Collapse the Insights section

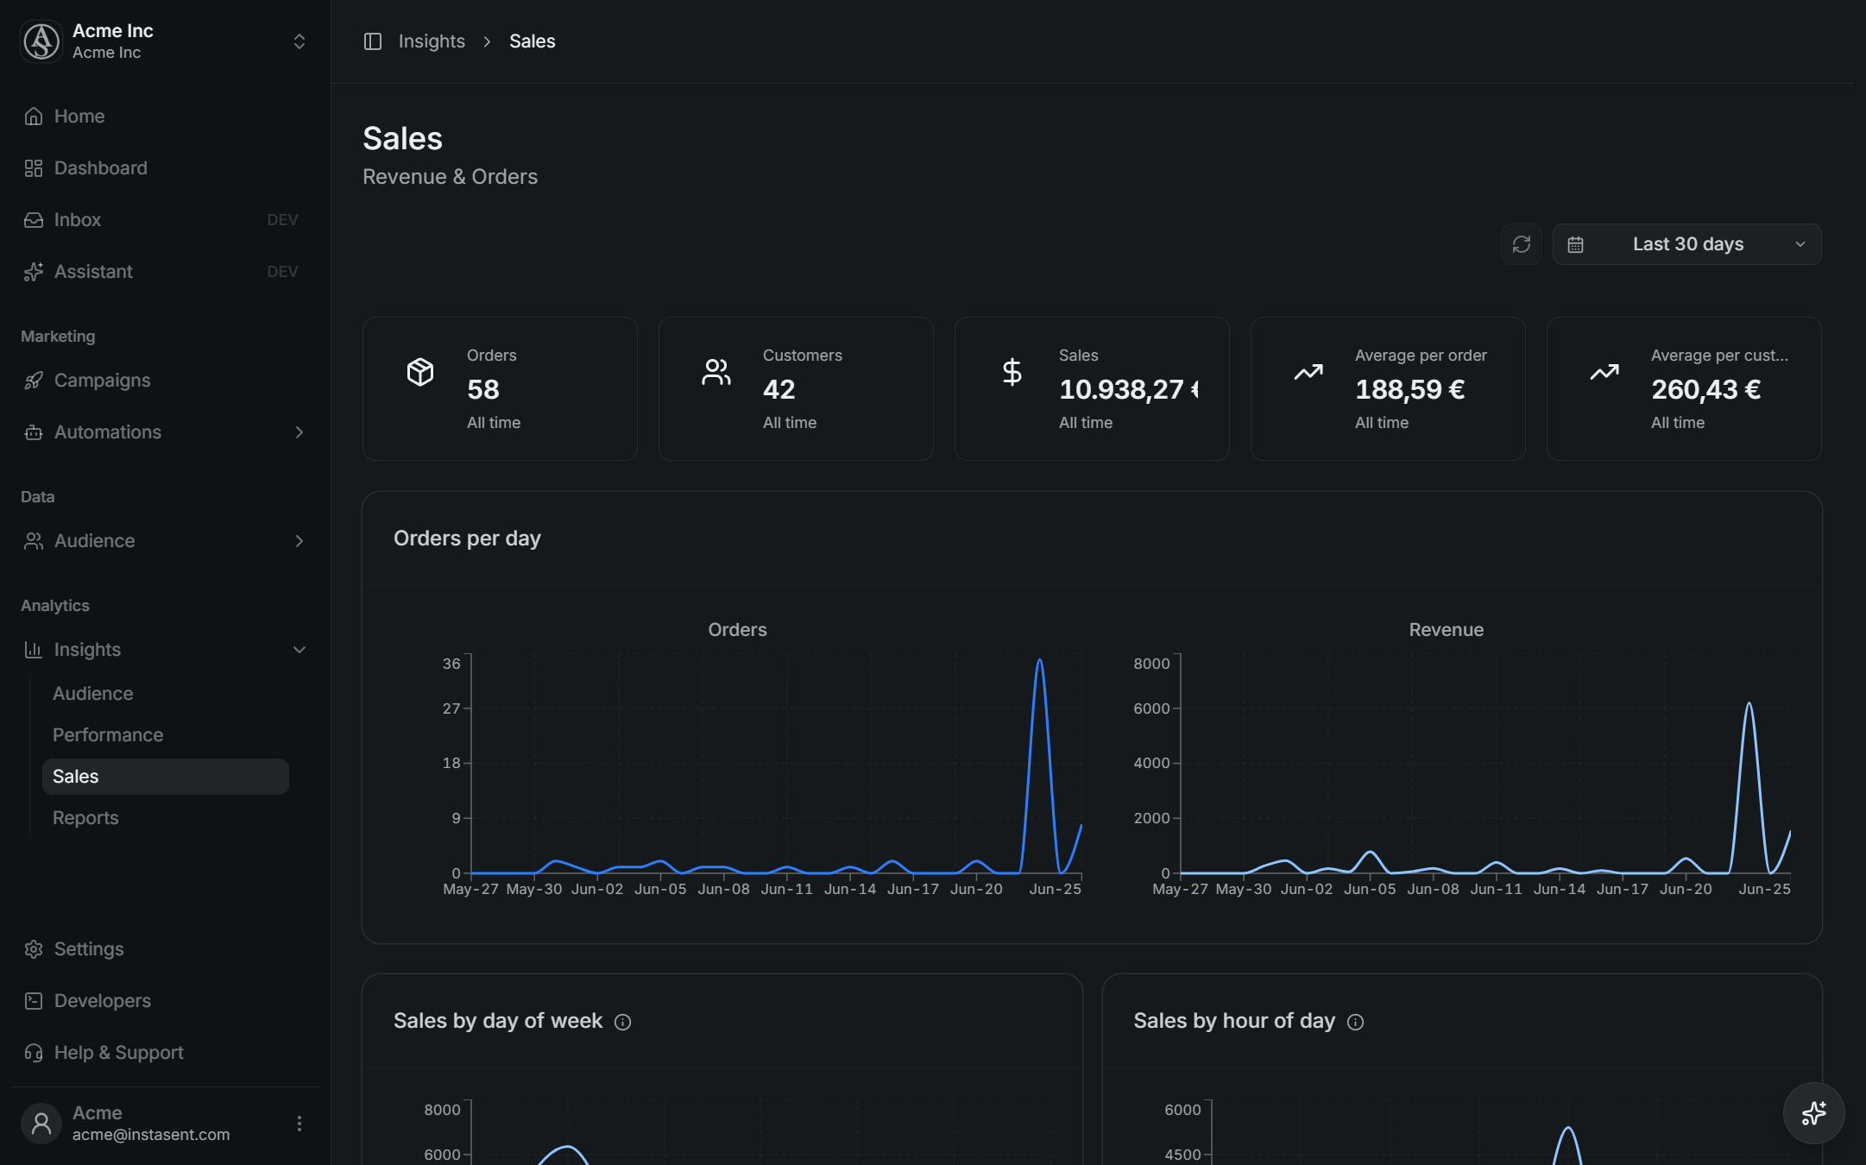pos(299,650)
